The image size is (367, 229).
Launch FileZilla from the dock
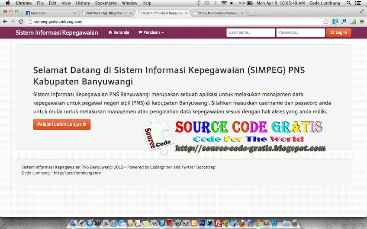click(x=218, y=223)
